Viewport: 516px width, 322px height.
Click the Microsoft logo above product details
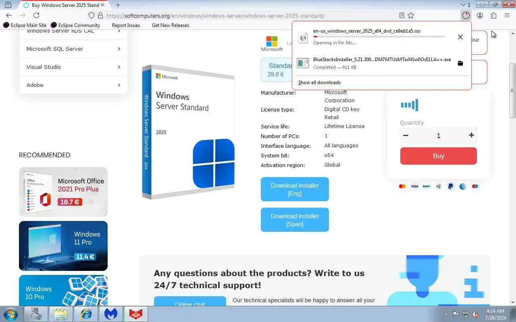pos(272,43)
